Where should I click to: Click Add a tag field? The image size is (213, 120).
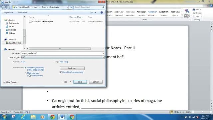pos(64,62)
